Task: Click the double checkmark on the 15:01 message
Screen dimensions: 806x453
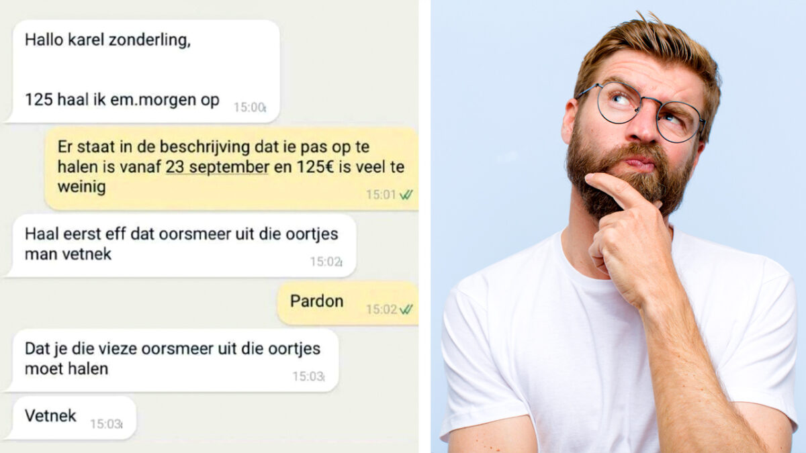Action: pos(406,195)
